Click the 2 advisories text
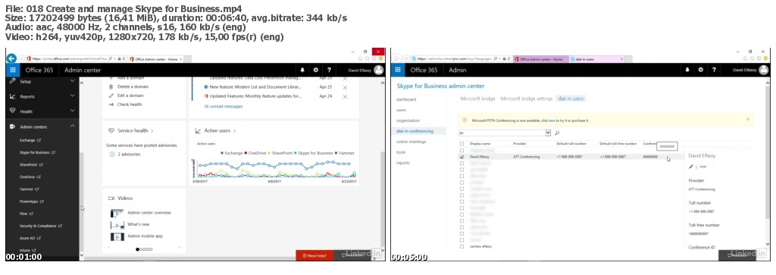 (x=129, y=155)
